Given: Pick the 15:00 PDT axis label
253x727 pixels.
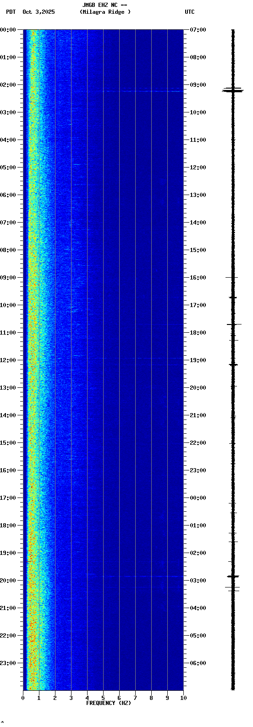Looking at the screenshot, I should click(x=8, y=443).
